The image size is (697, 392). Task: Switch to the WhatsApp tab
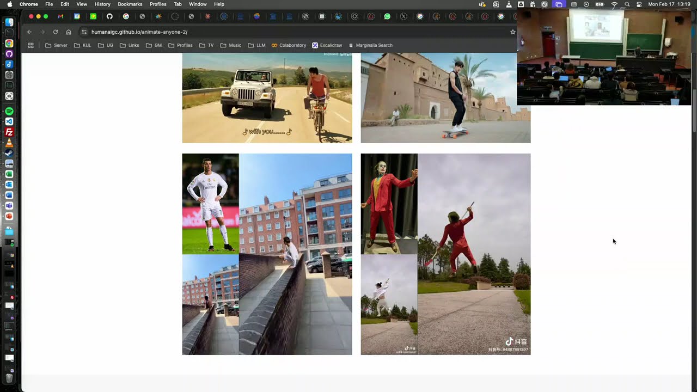click(x=387, y=16)
